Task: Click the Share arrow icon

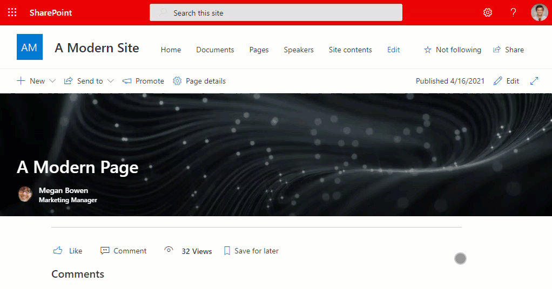Action: click(497, 50)
